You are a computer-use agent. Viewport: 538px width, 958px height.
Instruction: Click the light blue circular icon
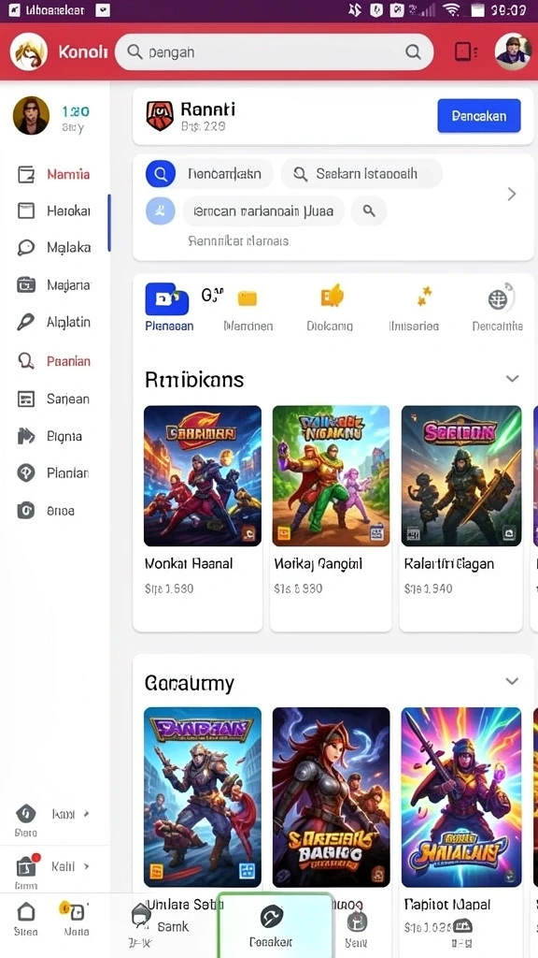point(161,211)
